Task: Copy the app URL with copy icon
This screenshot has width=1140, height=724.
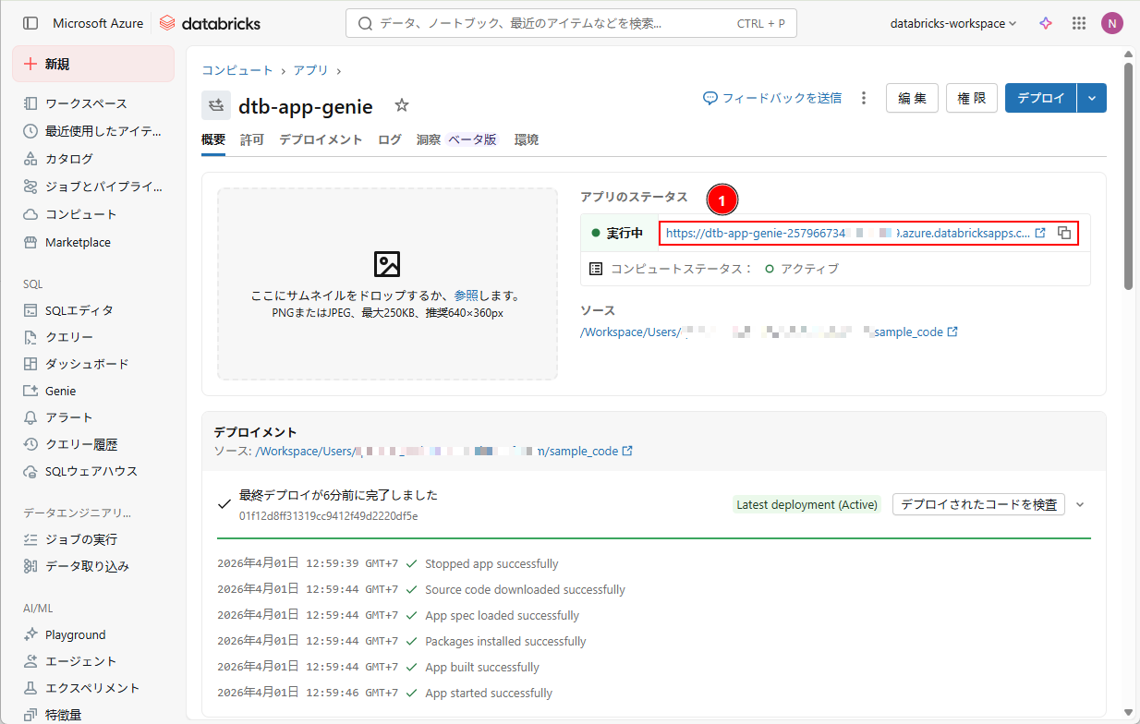Action: pos(1064,233)
